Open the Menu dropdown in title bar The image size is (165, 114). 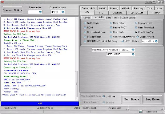pos(151,2)
